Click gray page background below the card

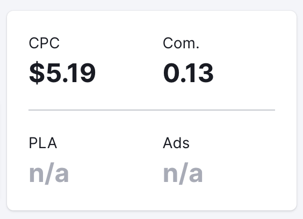(151, 215)
